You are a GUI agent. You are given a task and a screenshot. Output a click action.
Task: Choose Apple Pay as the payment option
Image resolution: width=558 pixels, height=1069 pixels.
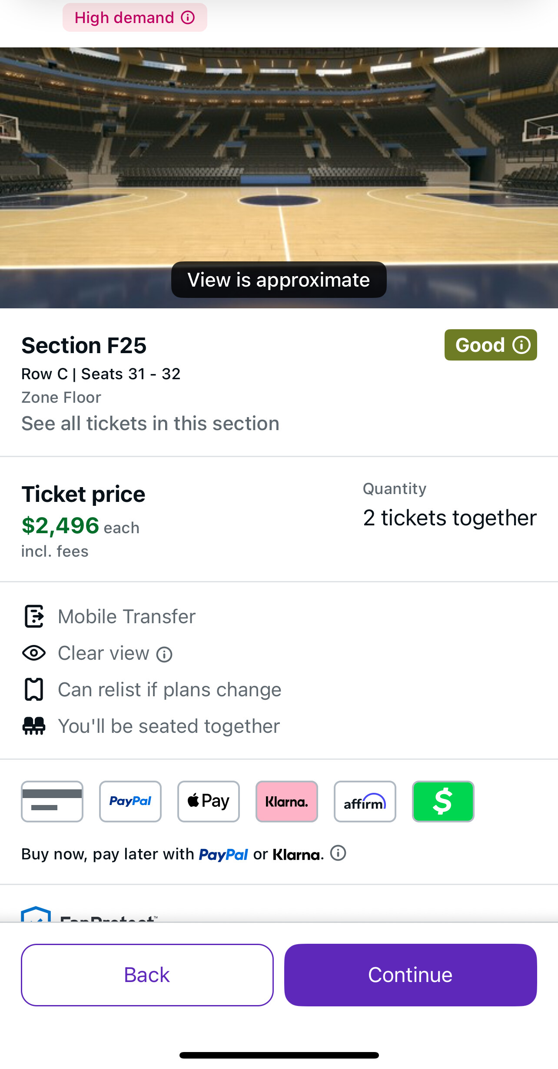point(209,801)
